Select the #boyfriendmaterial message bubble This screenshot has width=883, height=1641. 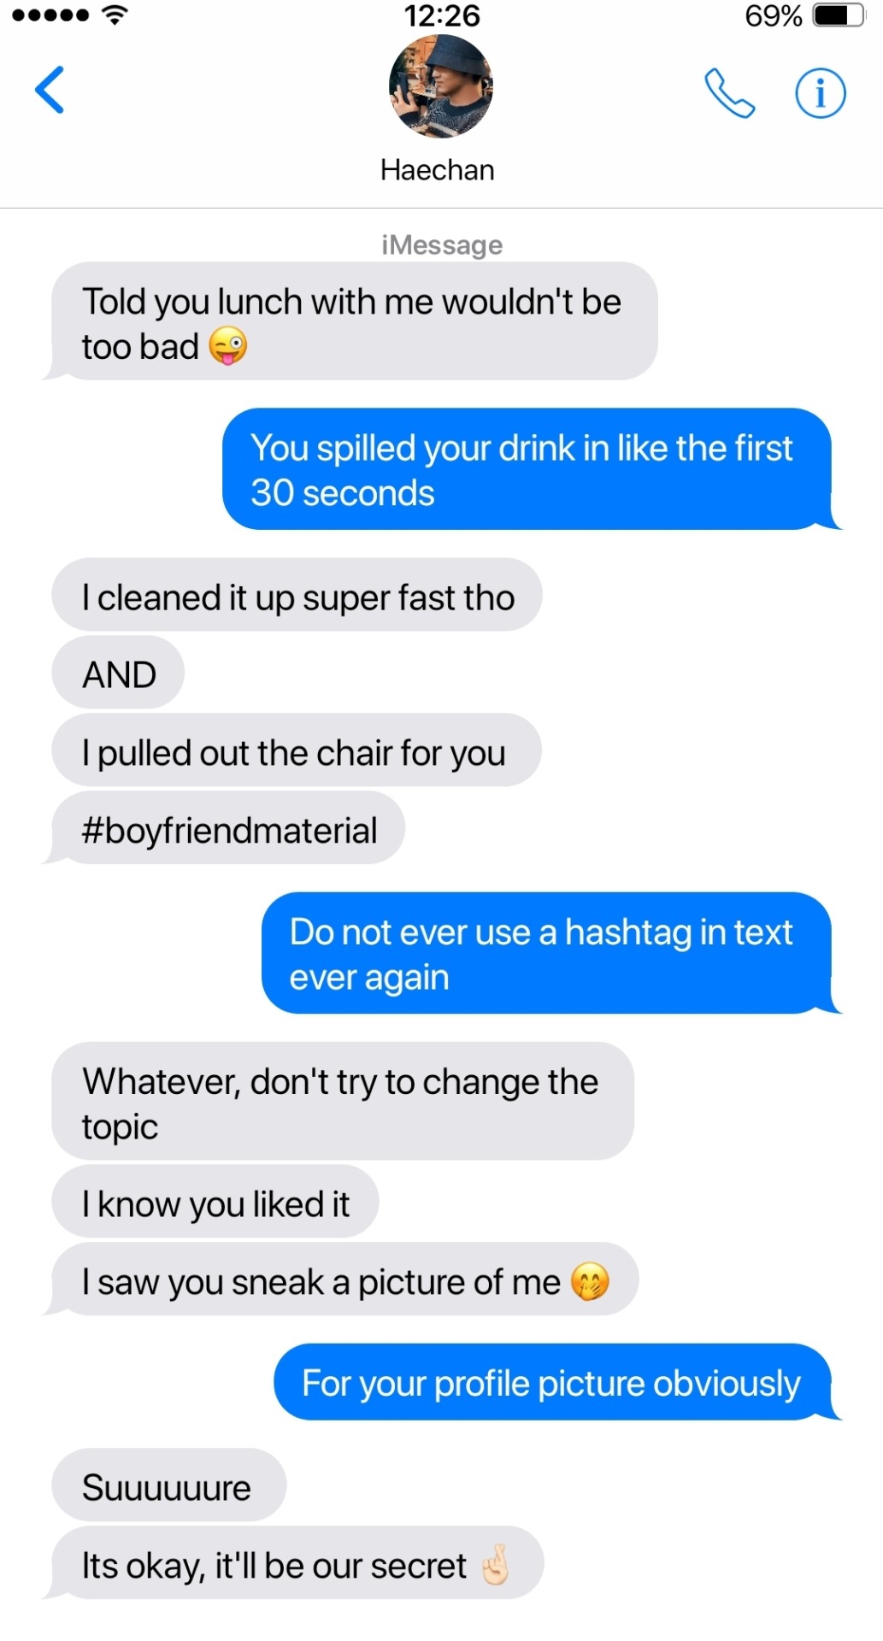pyautogui.click(x=228, y=828)
